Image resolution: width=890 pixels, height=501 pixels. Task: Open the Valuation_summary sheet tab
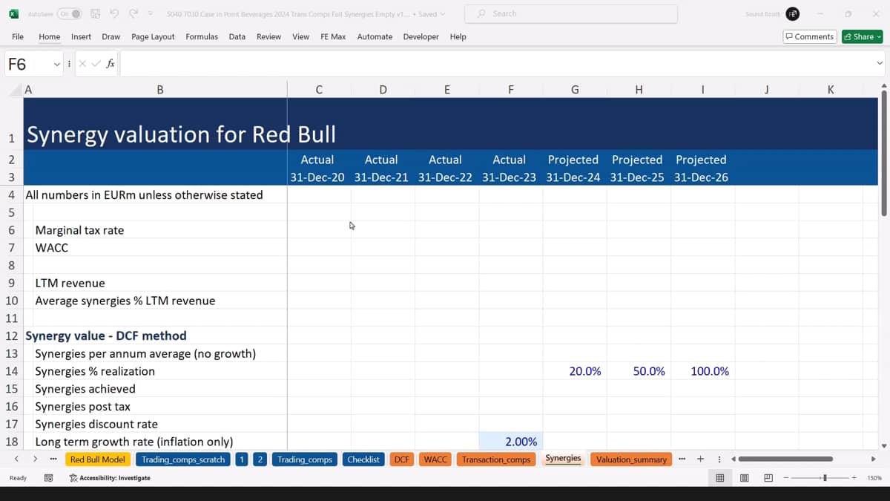coord(631,459)
